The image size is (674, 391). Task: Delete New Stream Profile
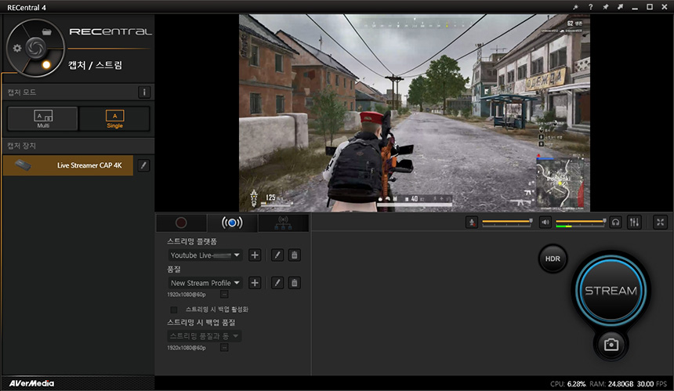point(295,283)
